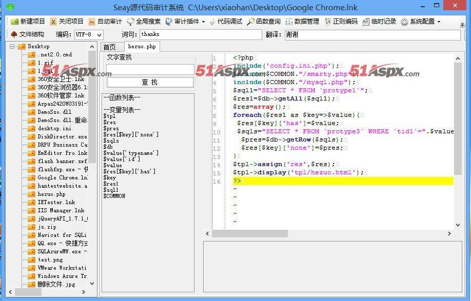Switch to the 首页 tab
This screenshot has height=301, width=471.
(x=110, y=47)
